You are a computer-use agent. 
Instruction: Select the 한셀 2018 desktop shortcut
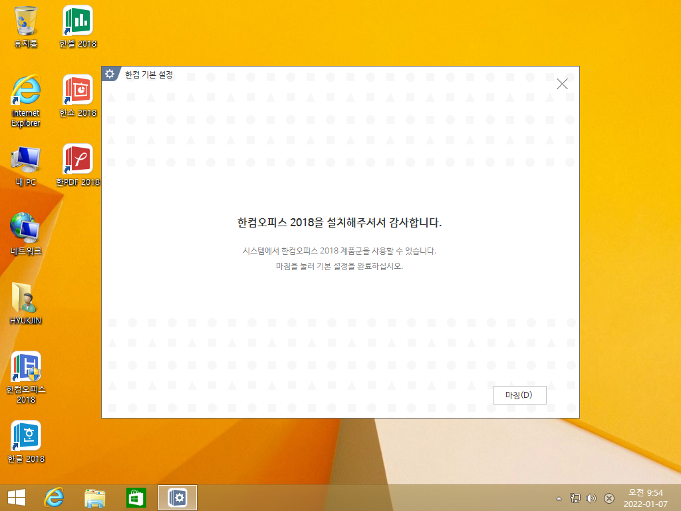78,27
